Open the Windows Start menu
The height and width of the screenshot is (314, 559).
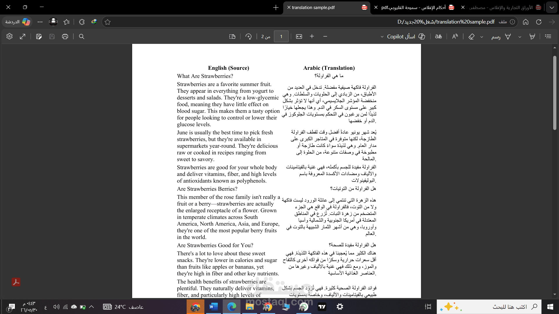coord(550,307)
